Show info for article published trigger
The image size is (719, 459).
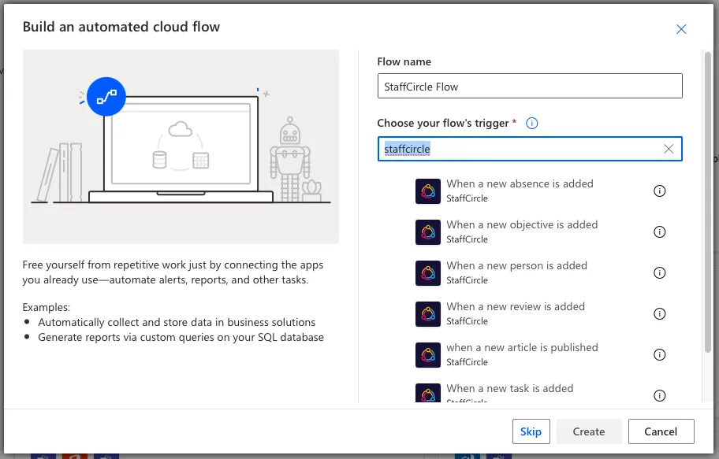659,354
